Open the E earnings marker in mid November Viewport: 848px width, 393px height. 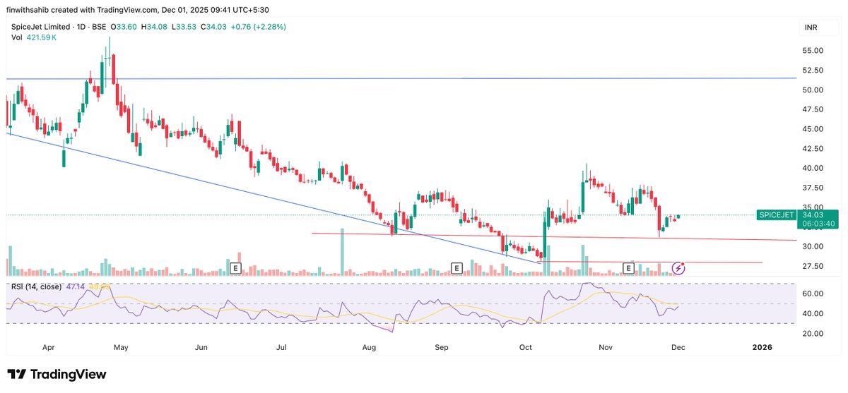click(629, 267)
